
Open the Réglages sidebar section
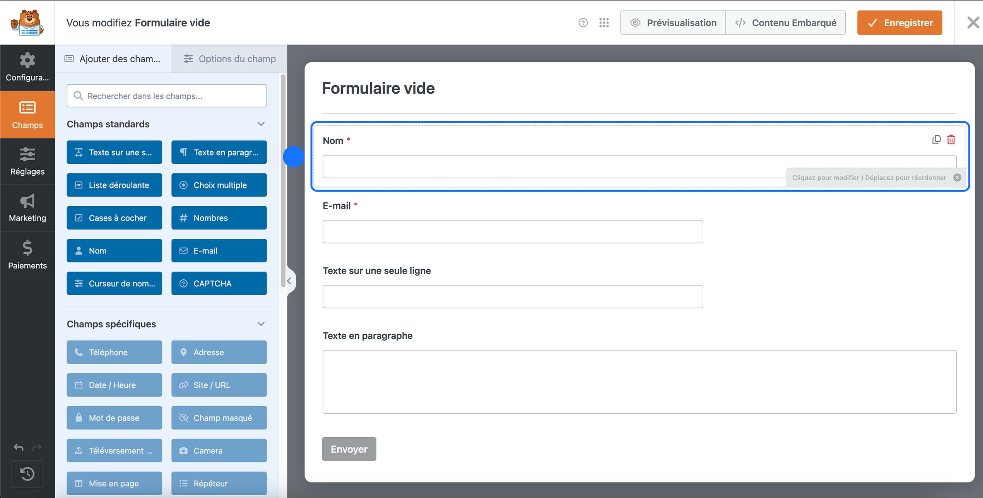(27, 162)
